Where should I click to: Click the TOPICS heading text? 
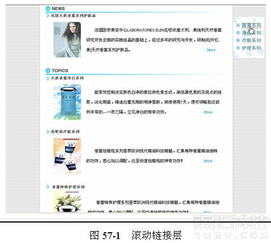(x=60, y=70)
